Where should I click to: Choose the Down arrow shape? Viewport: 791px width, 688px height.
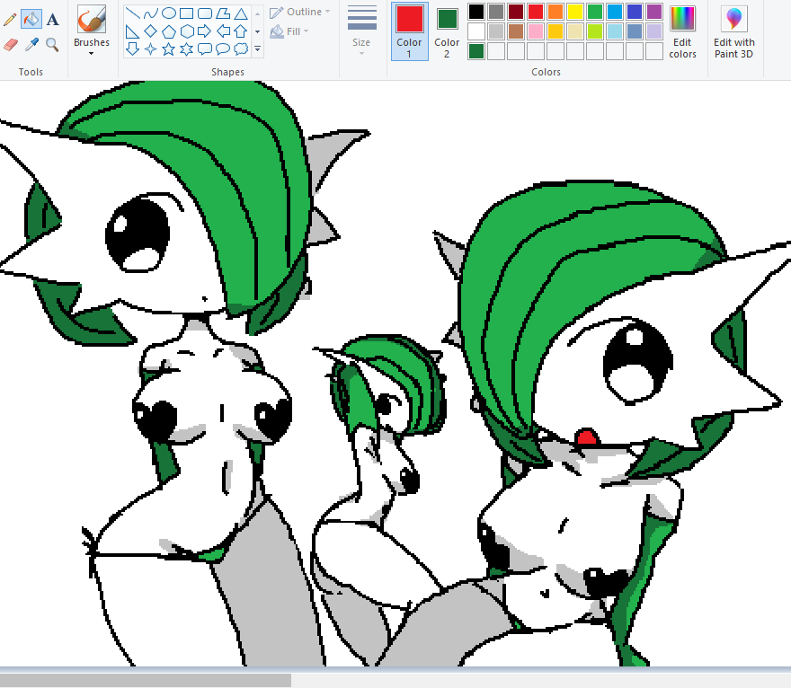coord(132,49)
